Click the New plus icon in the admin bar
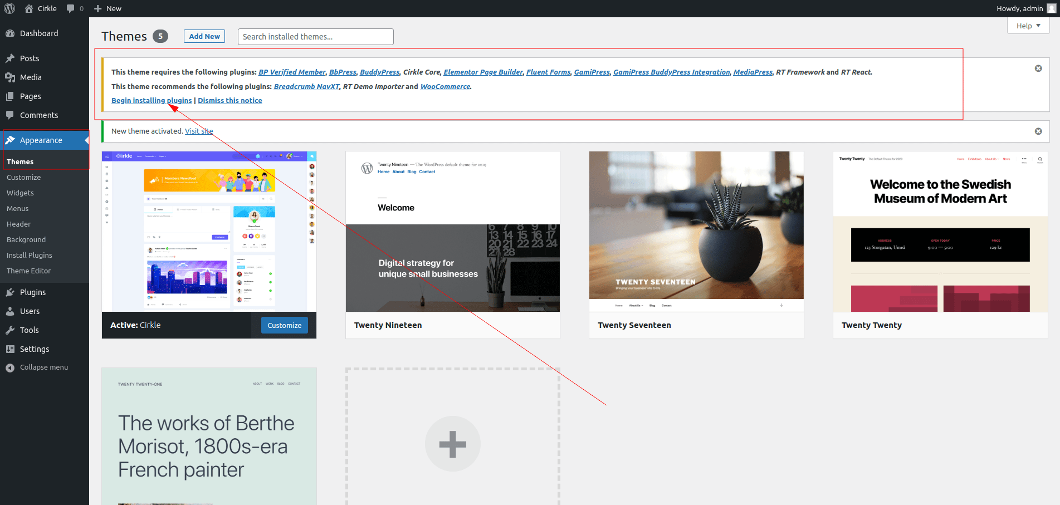Image resolution: width=1060 pixels, height=505 pixels. click(98, 8)
